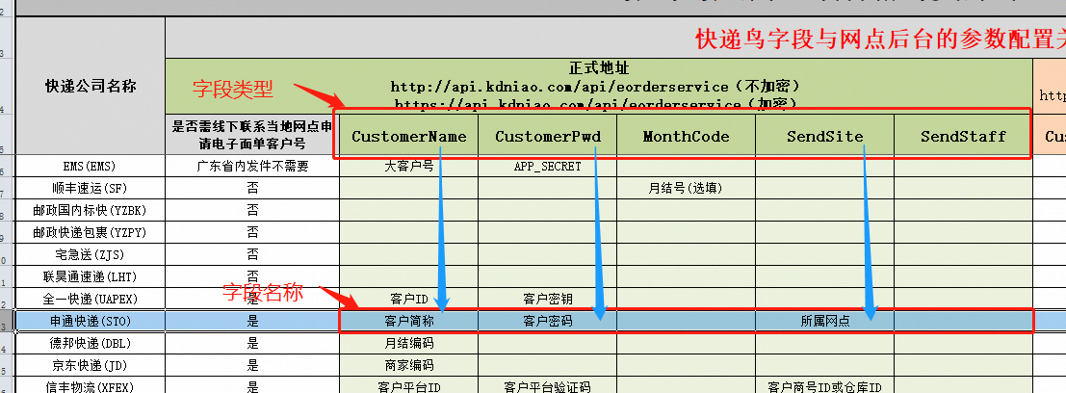The width and height of the screenshot is (1066, 393).
Task: Click the EMS(EMS) company cell
Action: 90,166
